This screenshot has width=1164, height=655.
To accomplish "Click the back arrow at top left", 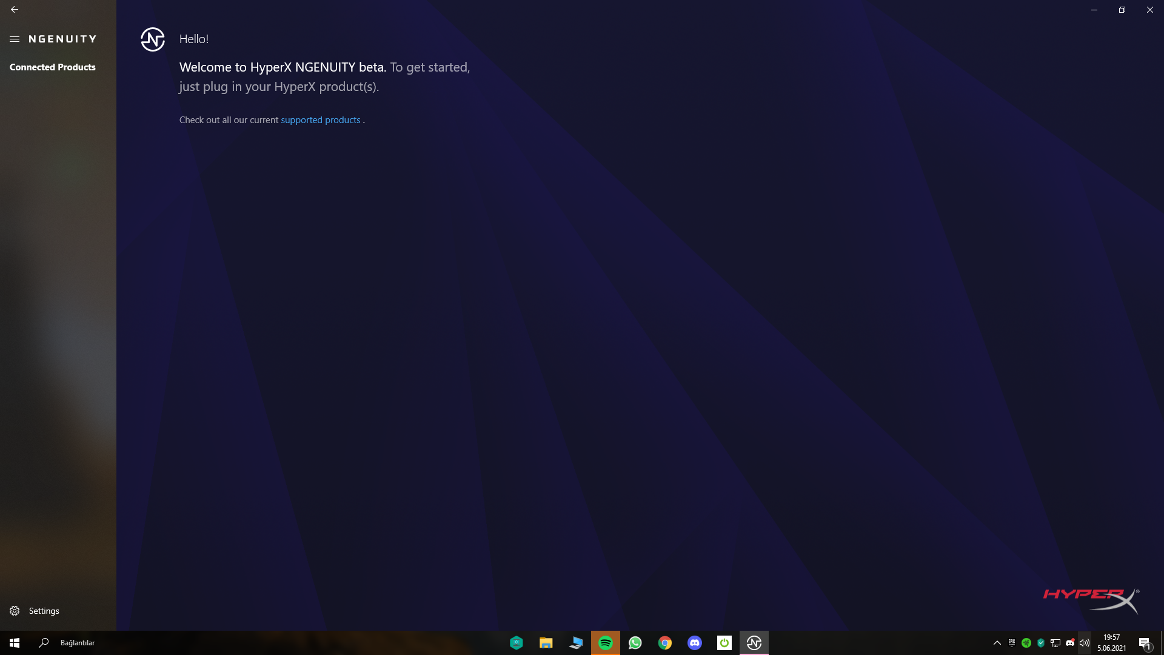I will 15,10.
